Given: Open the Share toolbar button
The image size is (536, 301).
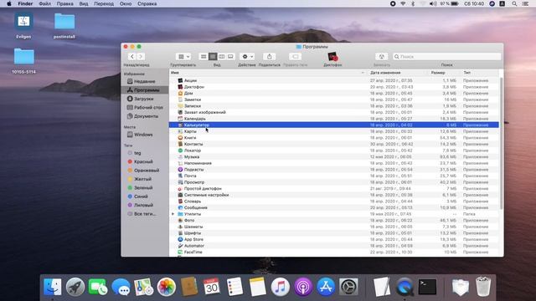Looking at the screenshot, I should (270, 57).
